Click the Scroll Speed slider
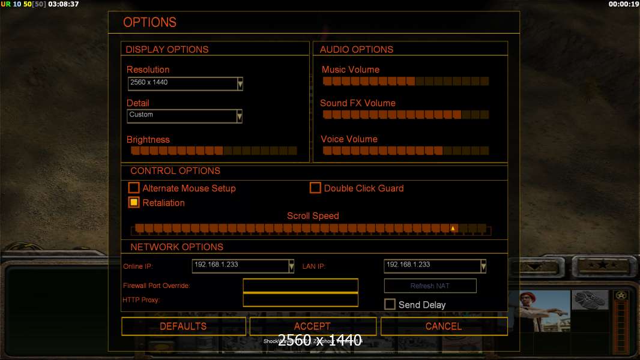Viewport: 640px width, 360px height. pyautogui.click(x=310, y=229)
